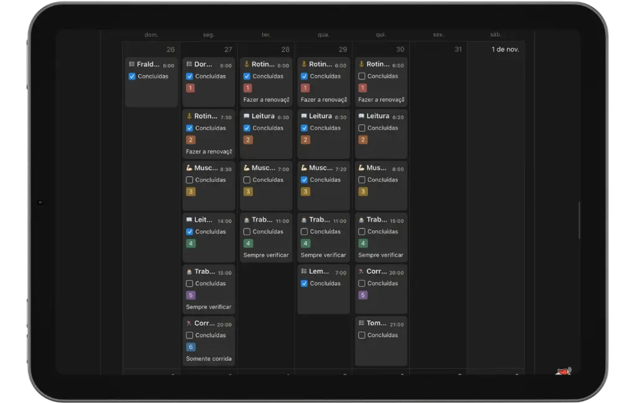Click the book icon on the Leitura 6:20 card
Screen dimensions: 635x403
362,116
